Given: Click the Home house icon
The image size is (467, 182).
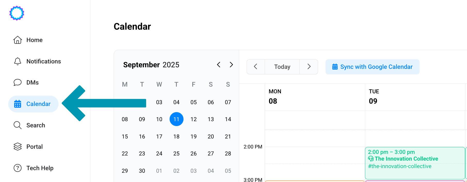Looking at the screenshot, I should [x=18, y=40].
